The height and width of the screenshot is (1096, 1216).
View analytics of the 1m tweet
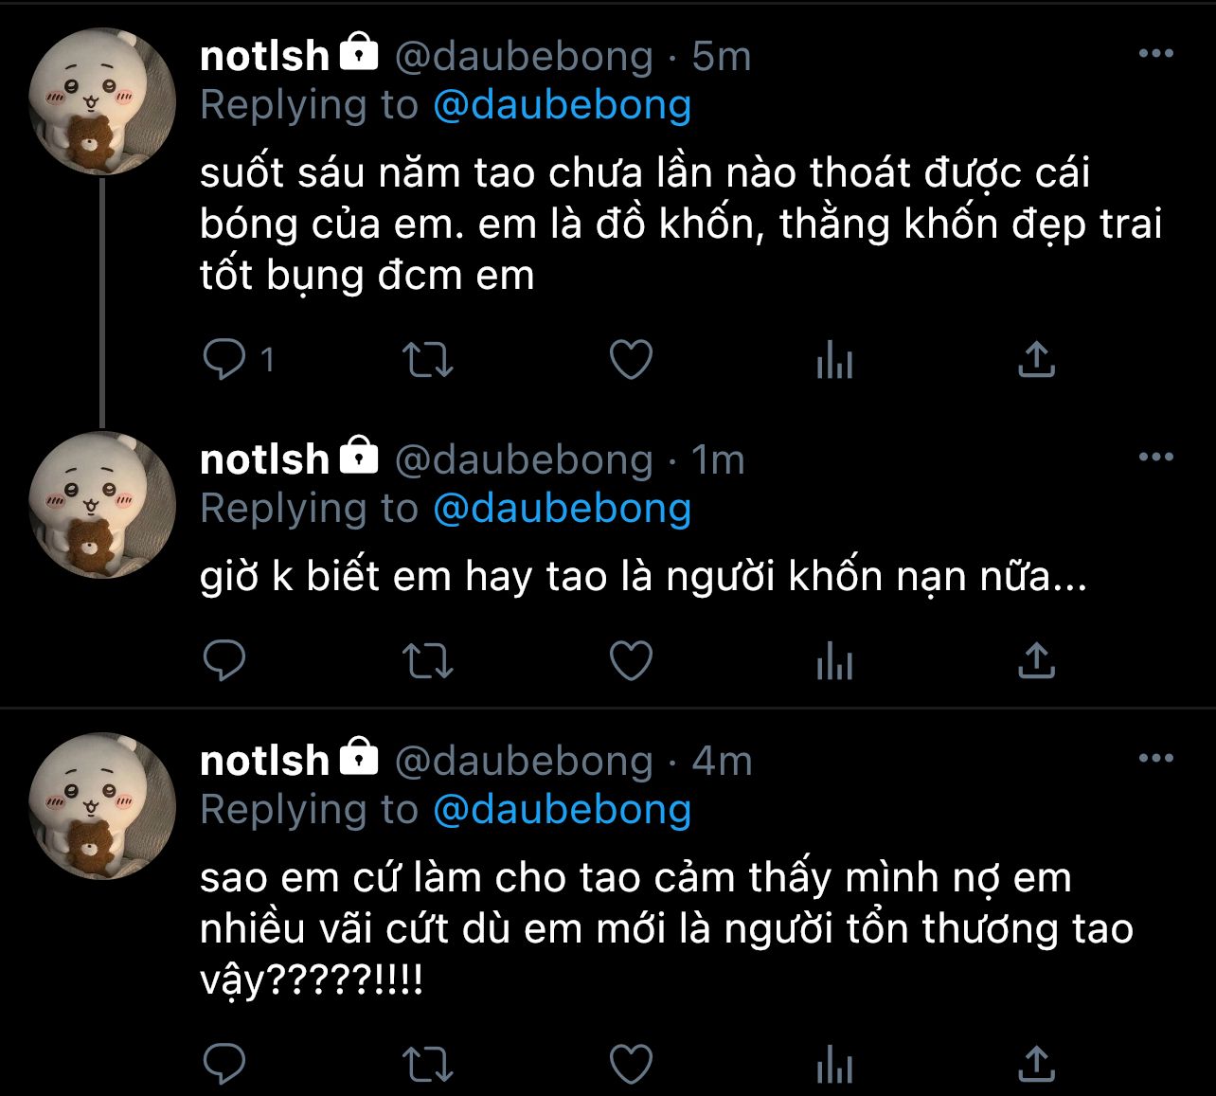point(834,660)
